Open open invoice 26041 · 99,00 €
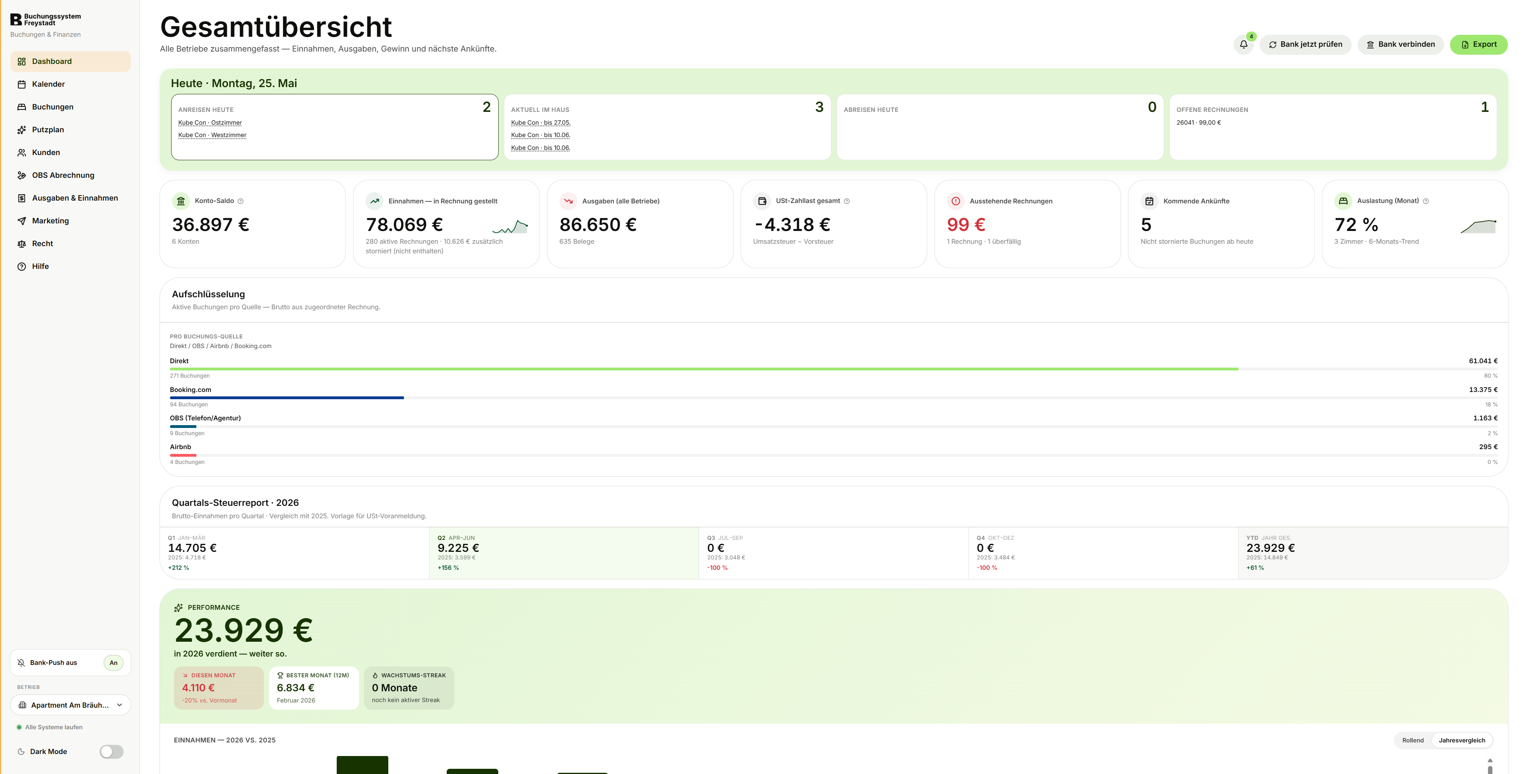The height and width of the screenshot is (774, 1524). (1198, 123)
